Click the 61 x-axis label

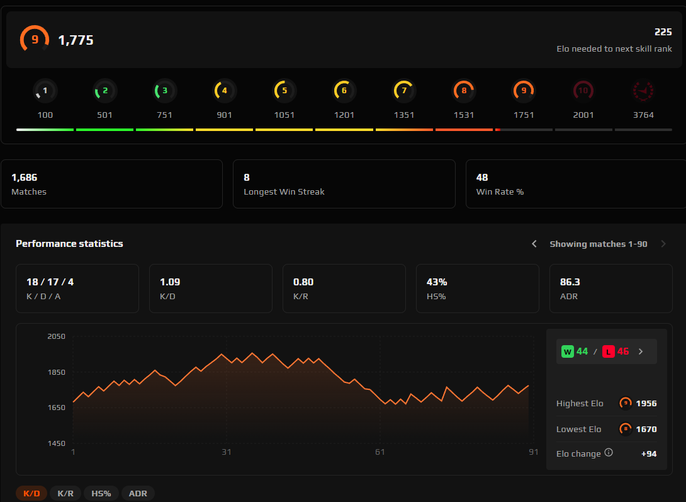380,452
